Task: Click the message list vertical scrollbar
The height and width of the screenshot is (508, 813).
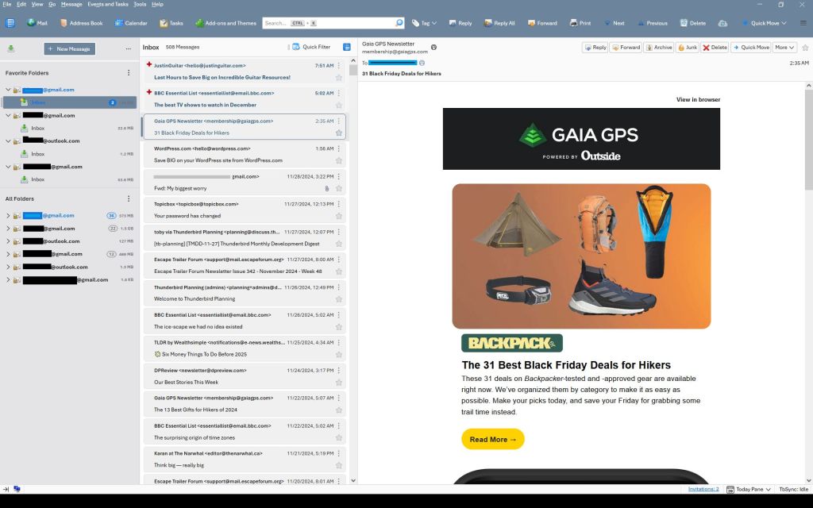Action: coord(353,238)
